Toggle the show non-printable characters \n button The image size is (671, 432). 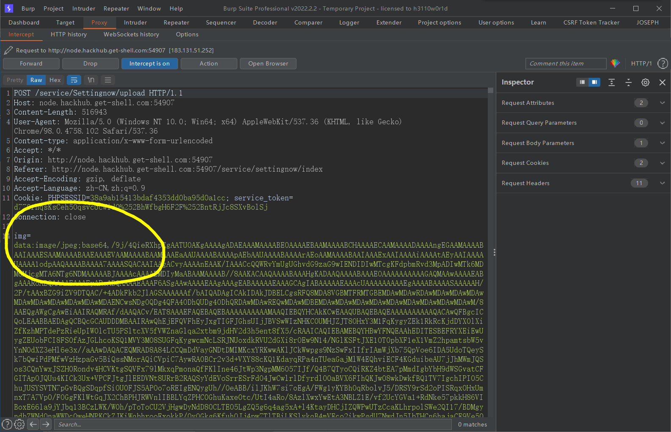[x=91, y=80]
